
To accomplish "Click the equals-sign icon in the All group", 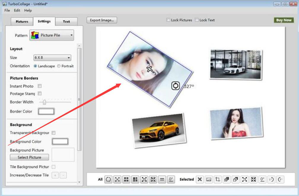I will pyautogui.click(x=162, y=179).
